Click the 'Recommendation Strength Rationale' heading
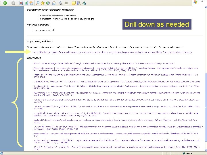 point(50,10)
